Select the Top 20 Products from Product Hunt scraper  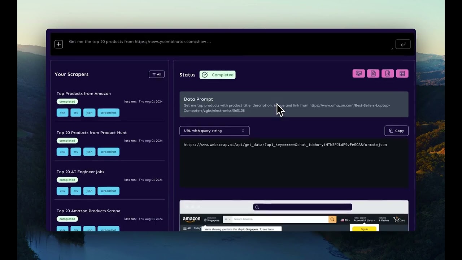click(x=92, y=133)
